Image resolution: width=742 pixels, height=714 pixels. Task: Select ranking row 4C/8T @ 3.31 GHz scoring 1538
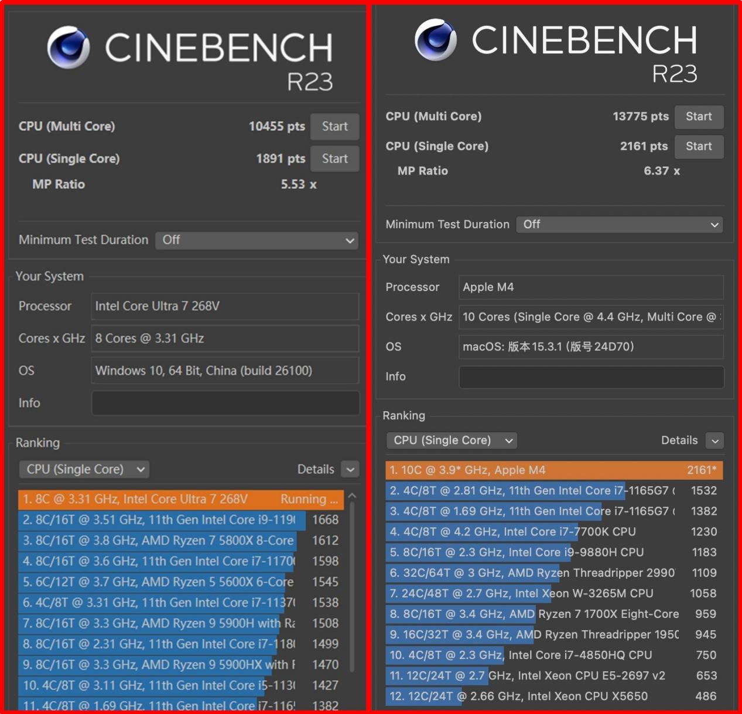click(181, 603)
